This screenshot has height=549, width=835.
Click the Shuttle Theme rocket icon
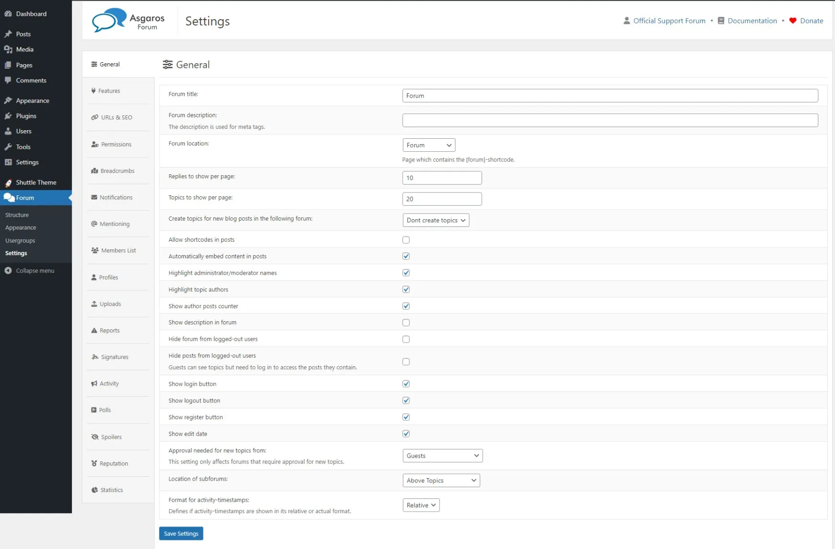point(8,183)
